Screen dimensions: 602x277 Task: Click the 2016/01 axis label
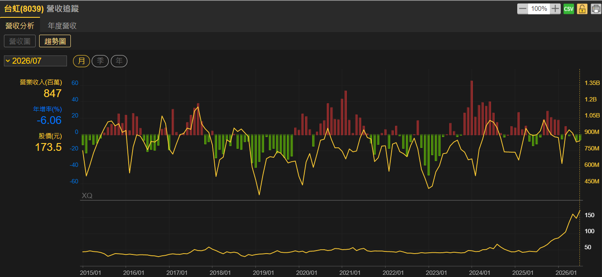point(134,273)
